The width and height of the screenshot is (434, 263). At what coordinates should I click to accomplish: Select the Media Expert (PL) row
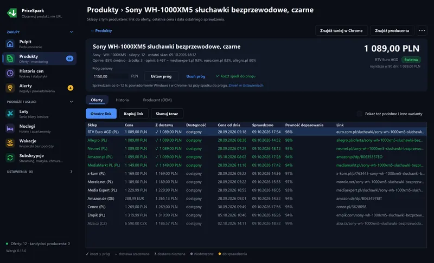coord(256,190)
